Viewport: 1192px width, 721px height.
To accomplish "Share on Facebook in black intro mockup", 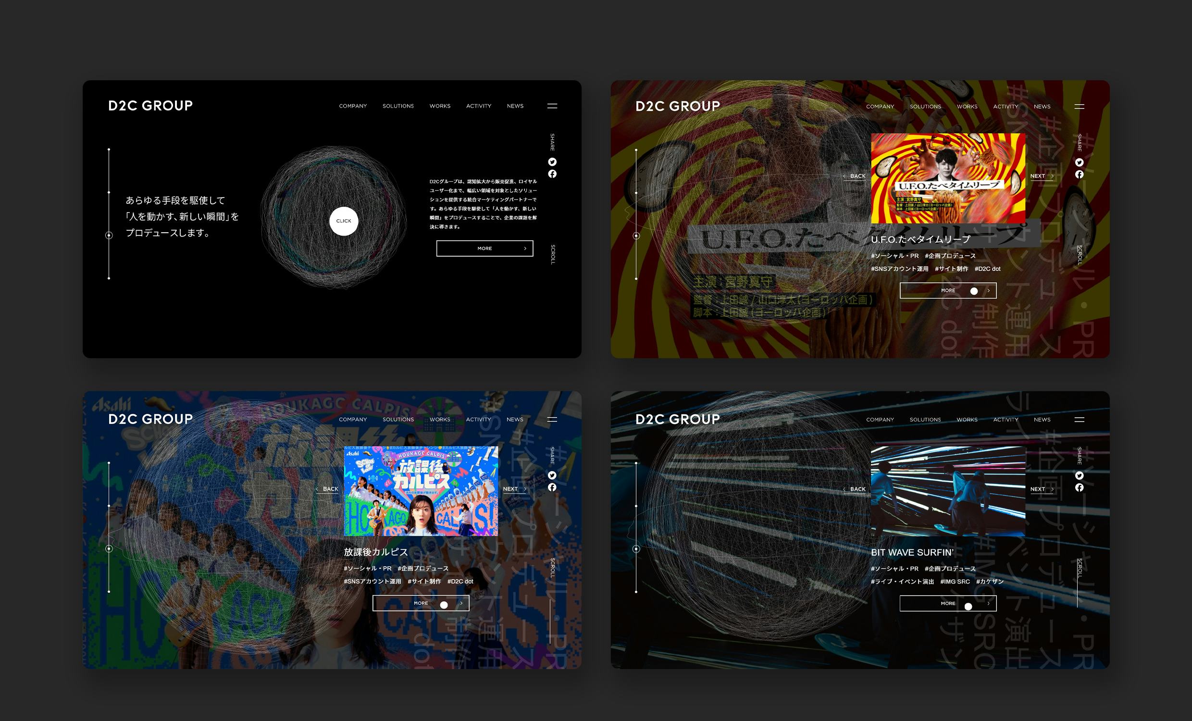I will (x=552, y=174).
